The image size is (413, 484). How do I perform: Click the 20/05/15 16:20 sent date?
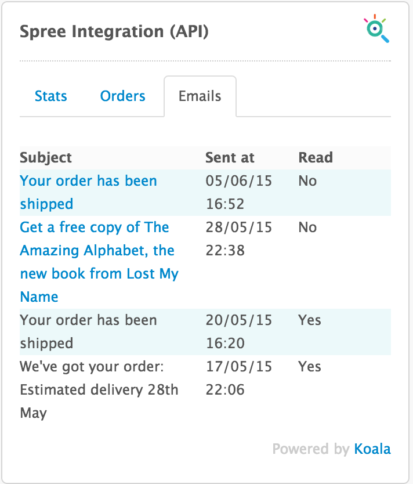238,331
